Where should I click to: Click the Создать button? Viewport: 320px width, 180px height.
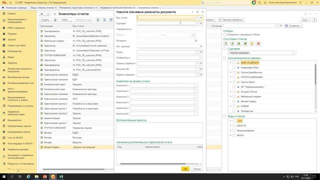click(x=45, y=20)
